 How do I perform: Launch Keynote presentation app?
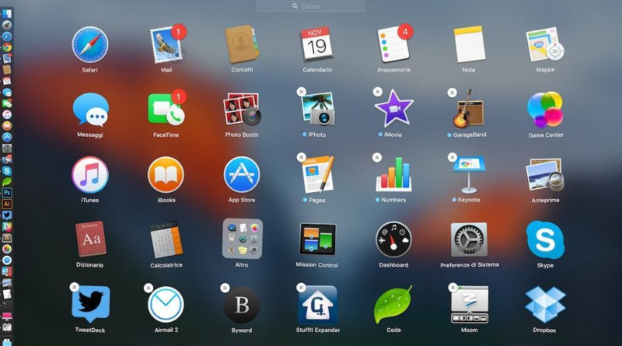(x=469, y=175)
